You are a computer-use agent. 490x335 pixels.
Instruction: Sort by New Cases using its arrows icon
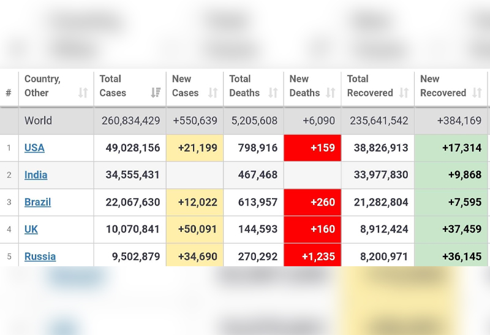[213, 93]
